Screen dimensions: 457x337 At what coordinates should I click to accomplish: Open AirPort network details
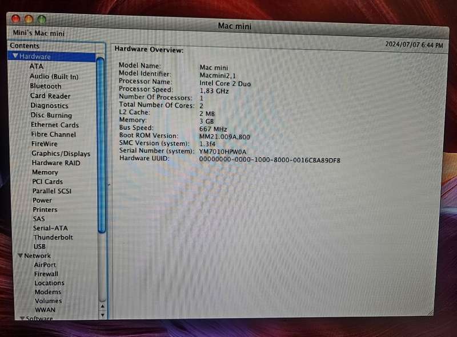[x=45, y=265]
